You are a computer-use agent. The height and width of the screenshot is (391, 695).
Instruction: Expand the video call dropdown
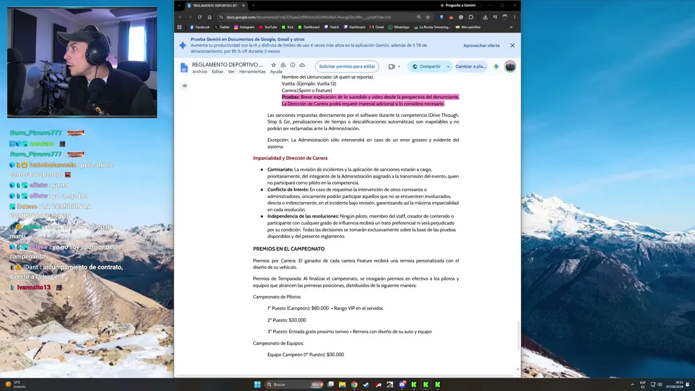(x=399, y=66)
